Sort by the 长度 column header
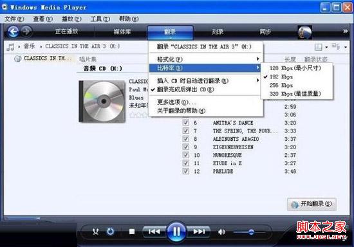This screenshot has width=354, height=247. point(290,59)
